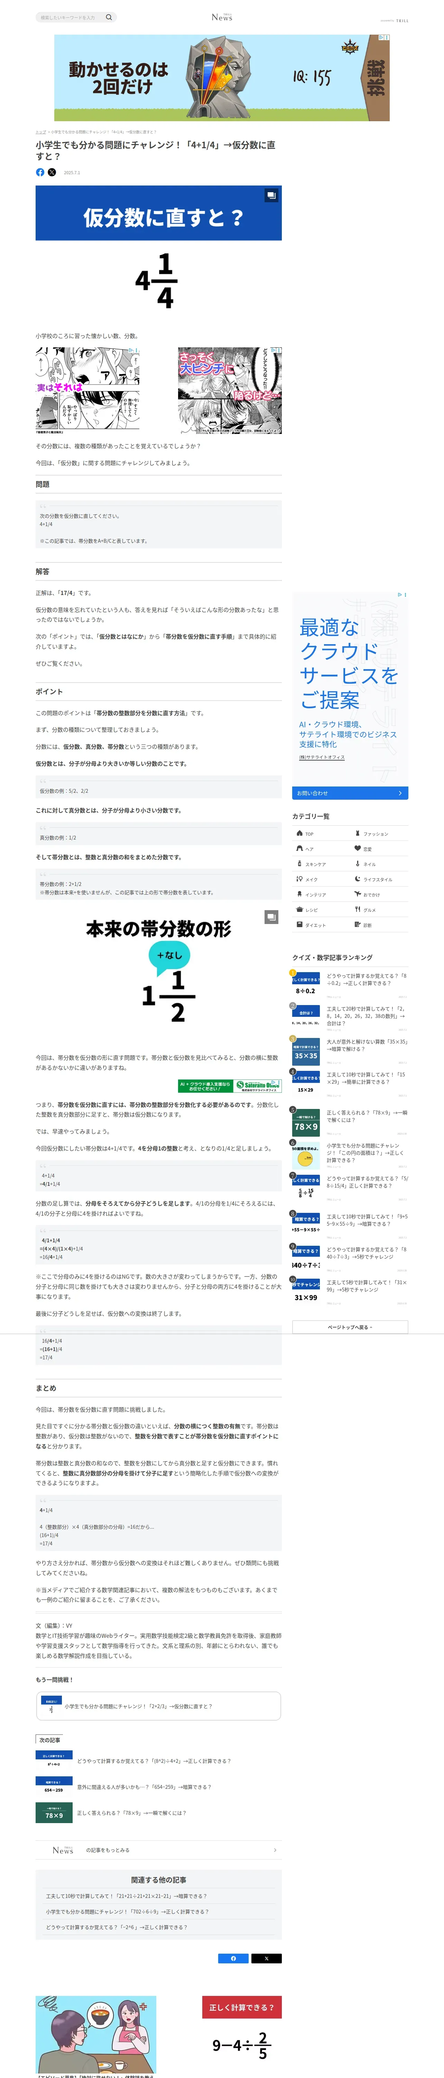
Task: Share article via Facebook icon under title
Action: 40,172
